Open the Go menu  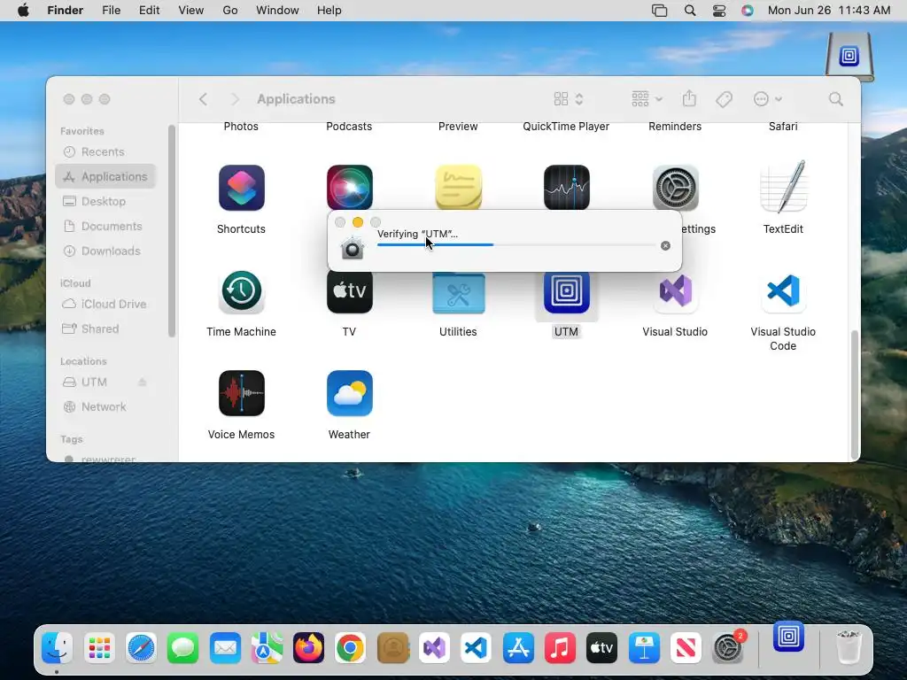[230, 11]
